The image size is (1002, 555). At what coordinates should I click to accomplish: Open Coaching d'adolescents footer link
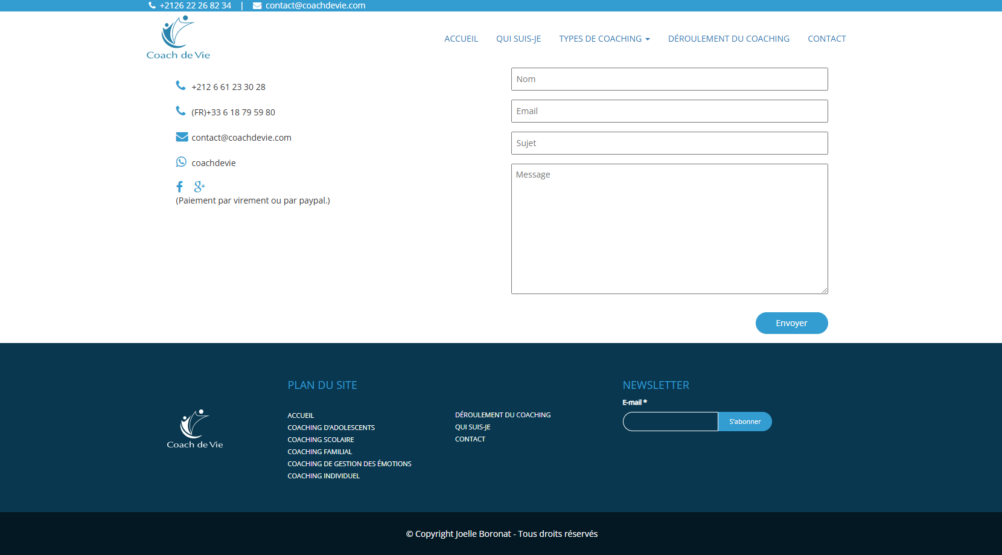pyautogui.click(x=331, y=428)
